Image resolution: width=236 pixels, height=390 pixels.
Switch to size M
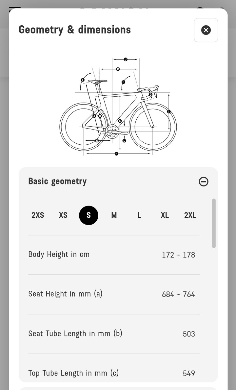[x=114, y=215]
